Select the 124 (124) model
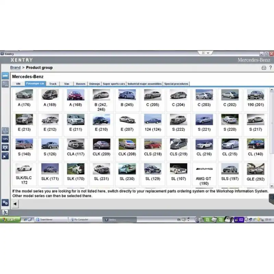 click(x=153, y=125)
